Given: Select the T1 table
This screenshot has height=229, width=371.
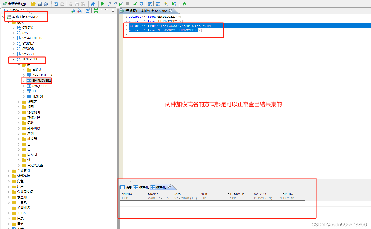Looking at the screenshot, I should tap(34, 91).
